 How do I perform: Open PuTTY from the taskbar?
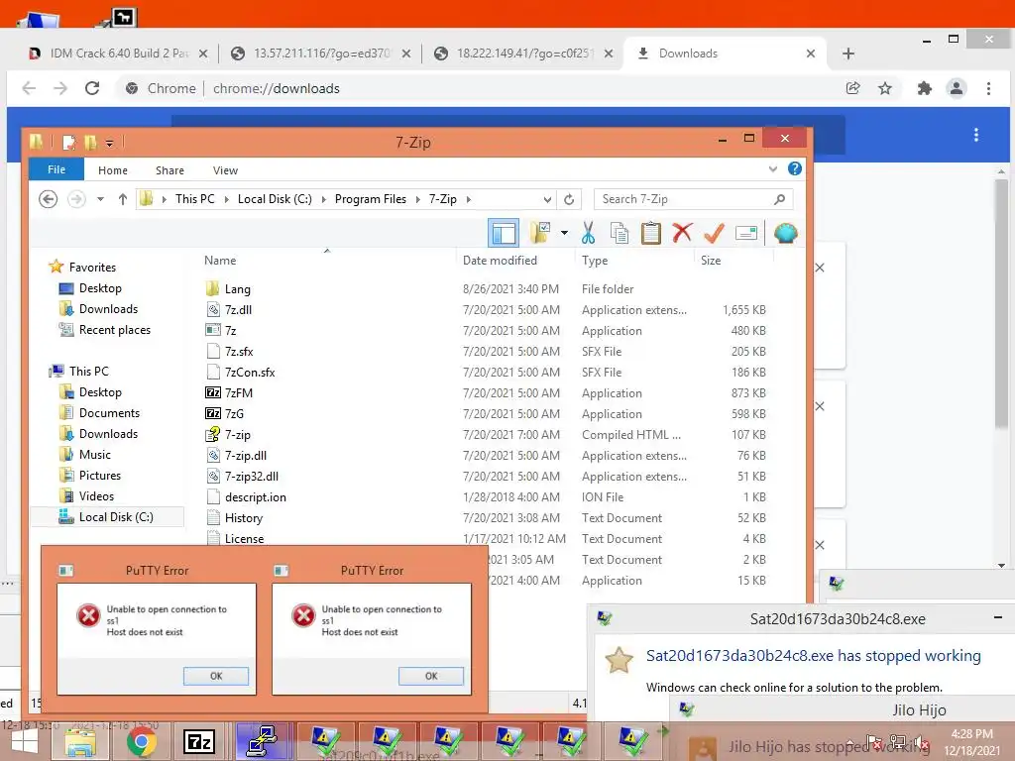[262, 741]
